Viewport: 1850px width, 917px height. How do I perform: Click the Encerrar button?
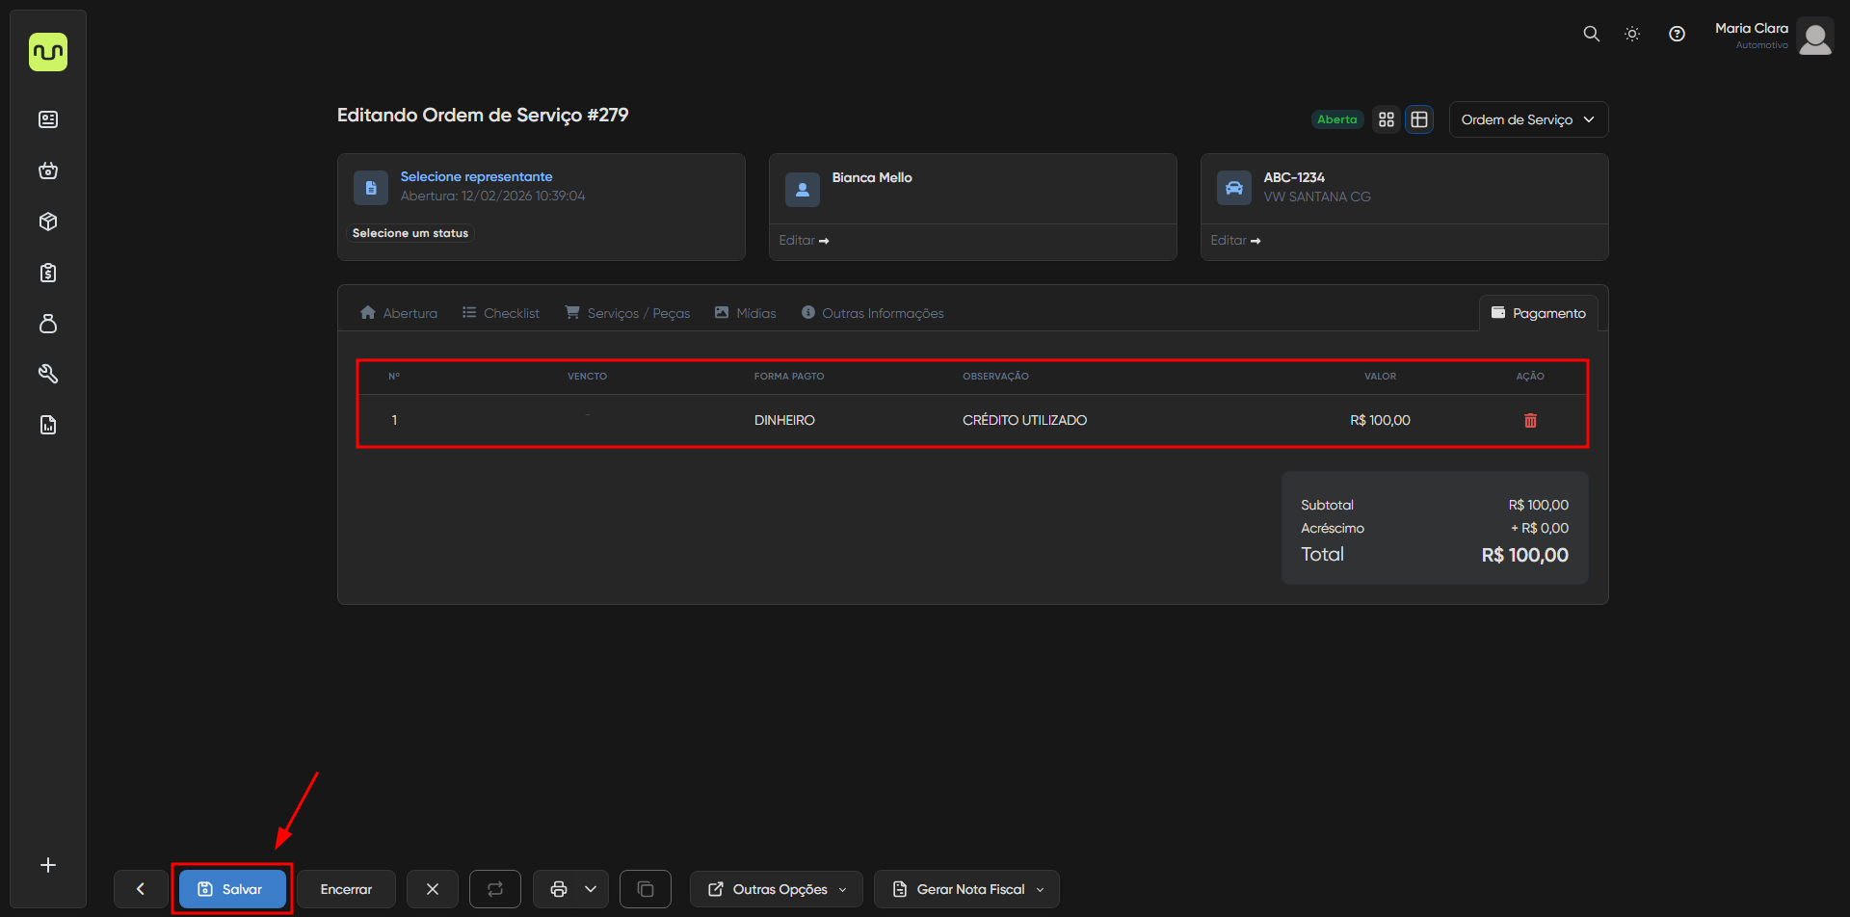tap(346, 889)
